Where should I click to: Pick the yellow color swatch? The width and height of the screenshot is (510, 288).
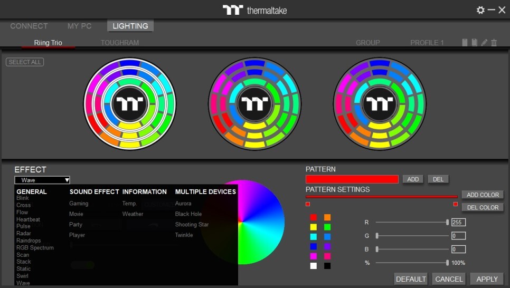[x=313, y=227]
